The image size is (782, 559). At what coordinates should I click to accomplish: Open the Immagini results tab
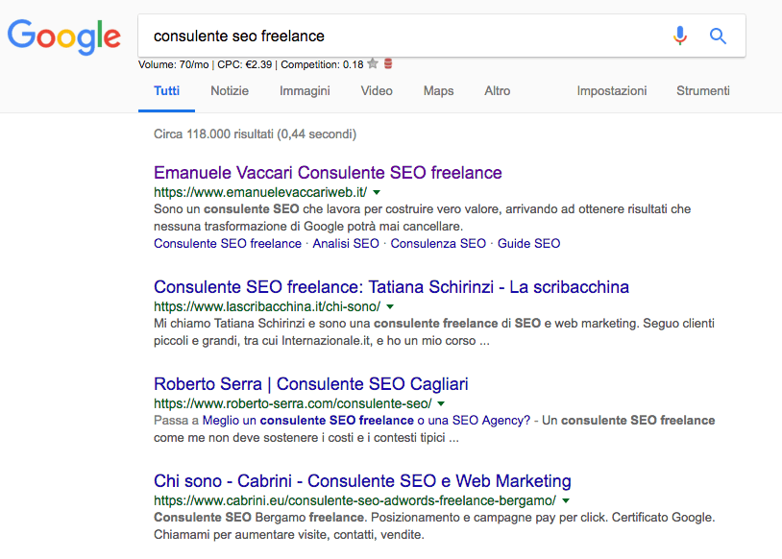(305, 91)
